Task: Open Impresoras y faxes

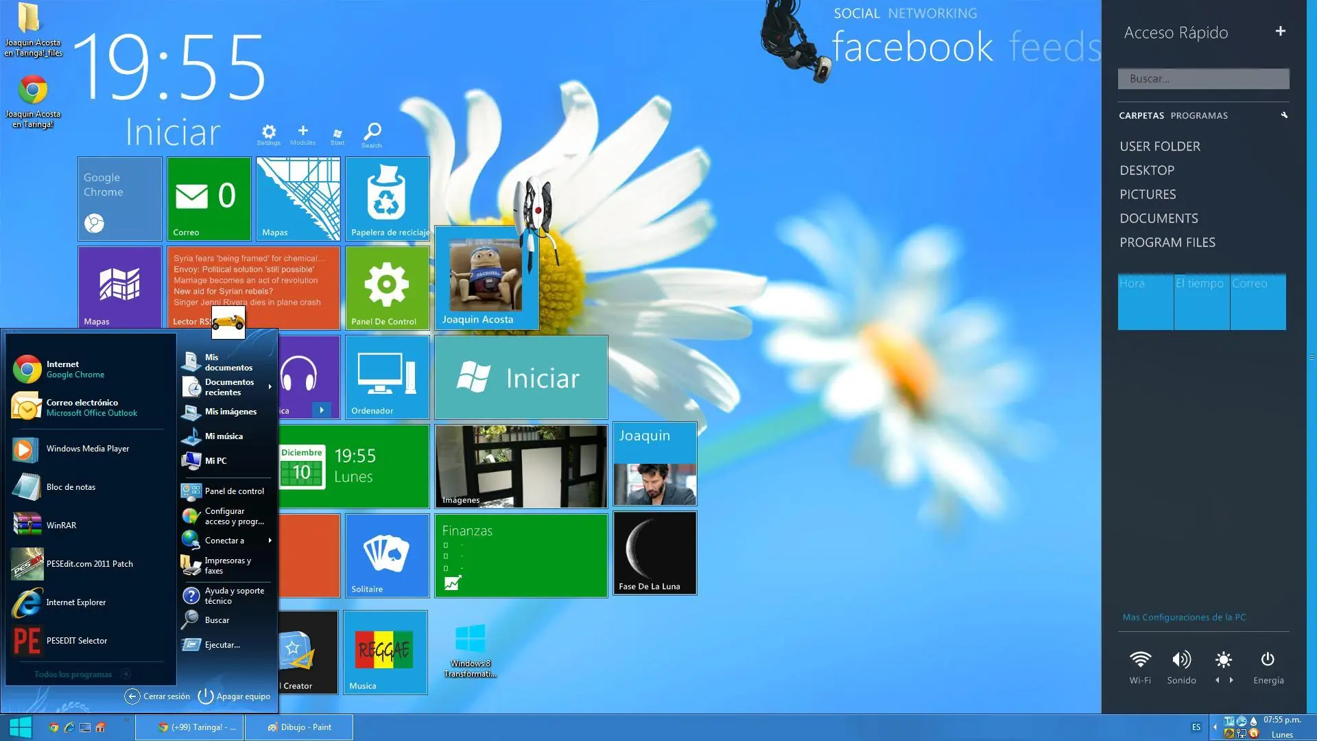Action: (226, 565)
